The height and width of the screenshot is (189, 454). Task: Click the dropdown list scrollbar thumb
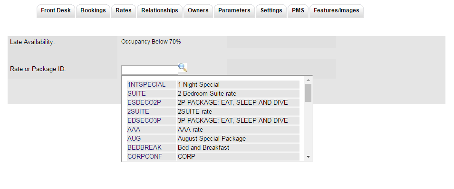coord(309,93)
